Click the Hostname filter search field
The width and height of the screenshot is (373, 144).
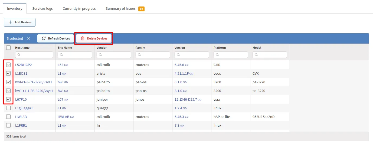[x=34, y=55]
